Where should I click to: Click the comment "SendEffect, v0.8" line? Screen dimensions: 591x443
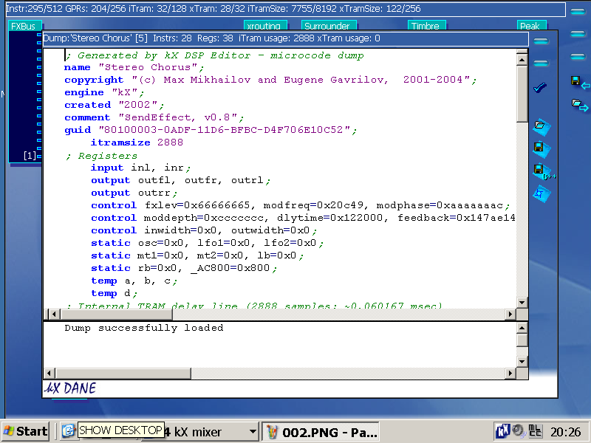coord(154,117)
